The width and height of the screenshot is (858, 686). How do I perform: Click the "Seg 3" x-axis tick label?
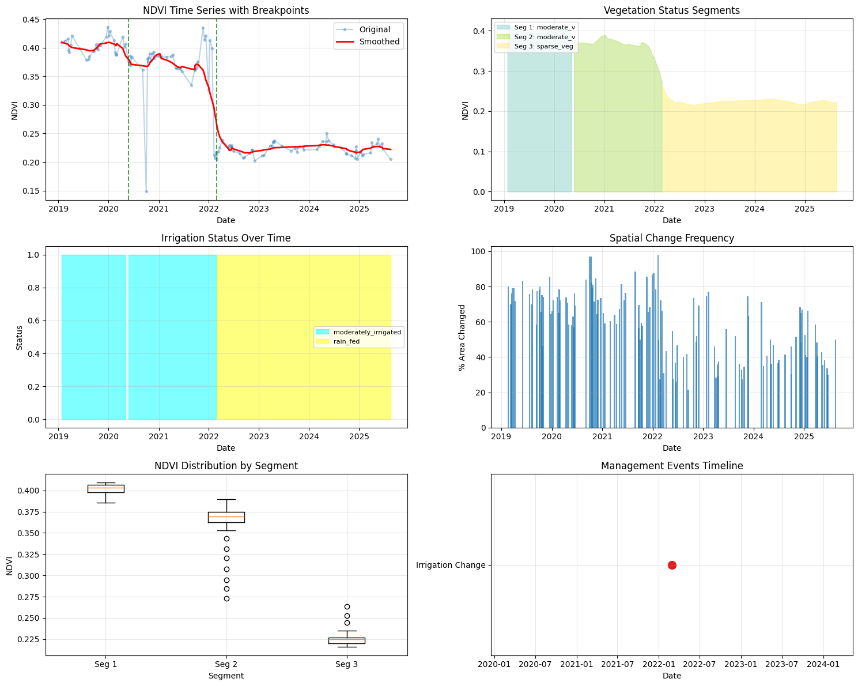point(347,664)
